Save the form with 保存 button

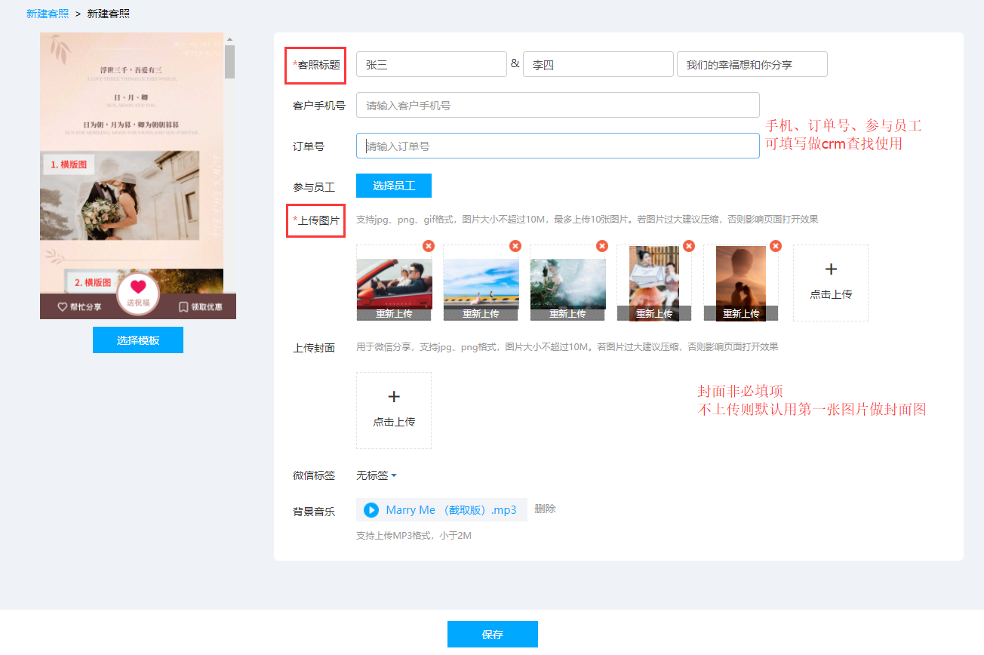(492, 635)
